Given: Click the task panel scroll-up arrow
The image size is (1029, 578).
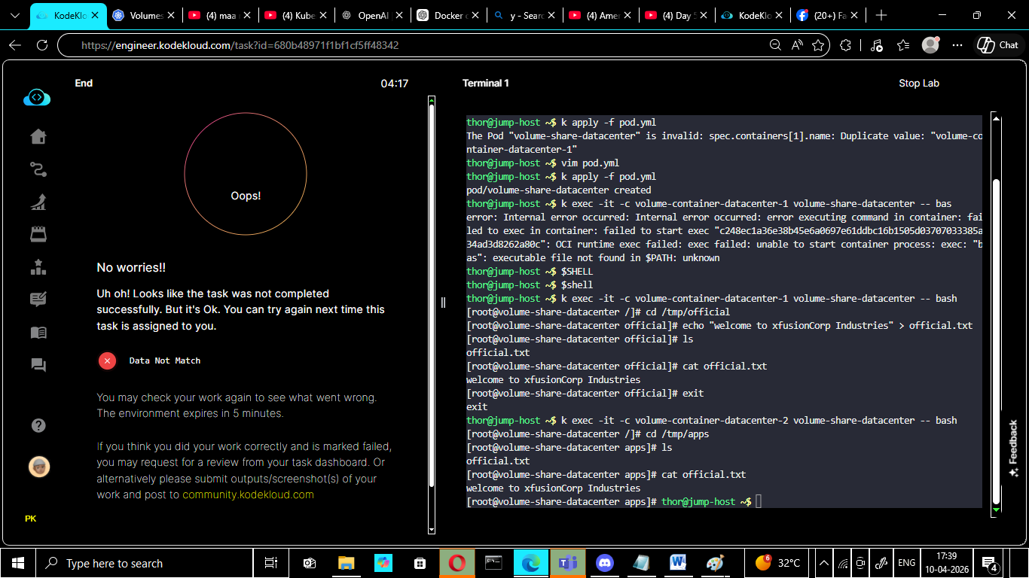Looking at the screenshot, I should pos(432,99).
